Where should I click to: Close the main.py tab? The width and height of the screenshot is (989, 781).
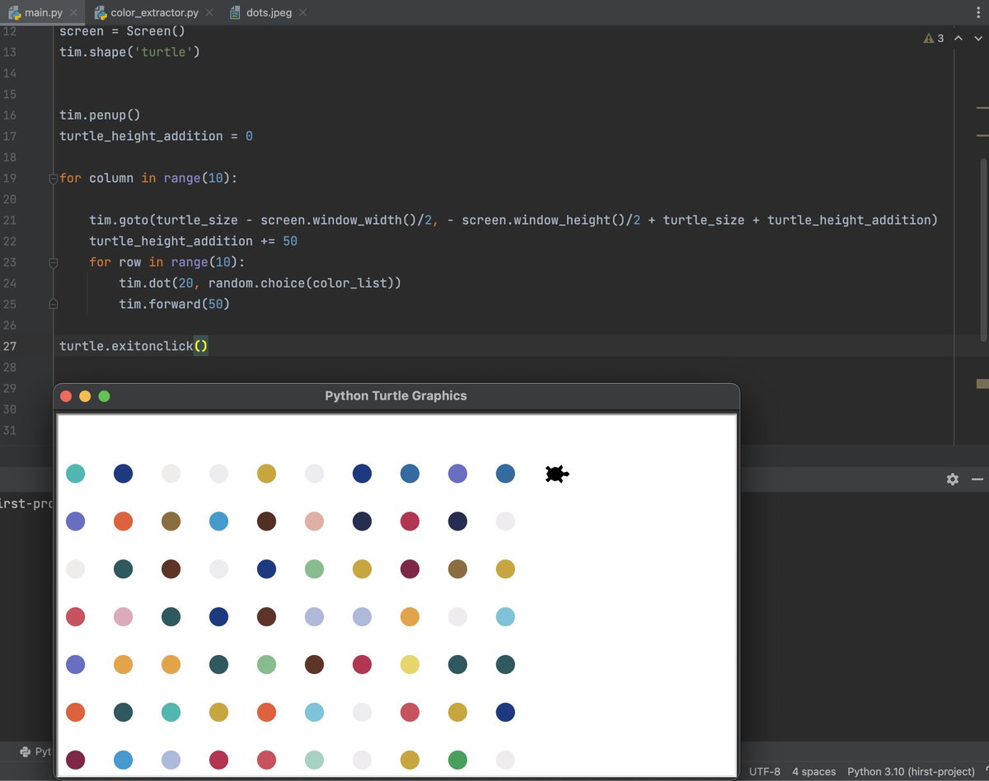tap(72, 13)
